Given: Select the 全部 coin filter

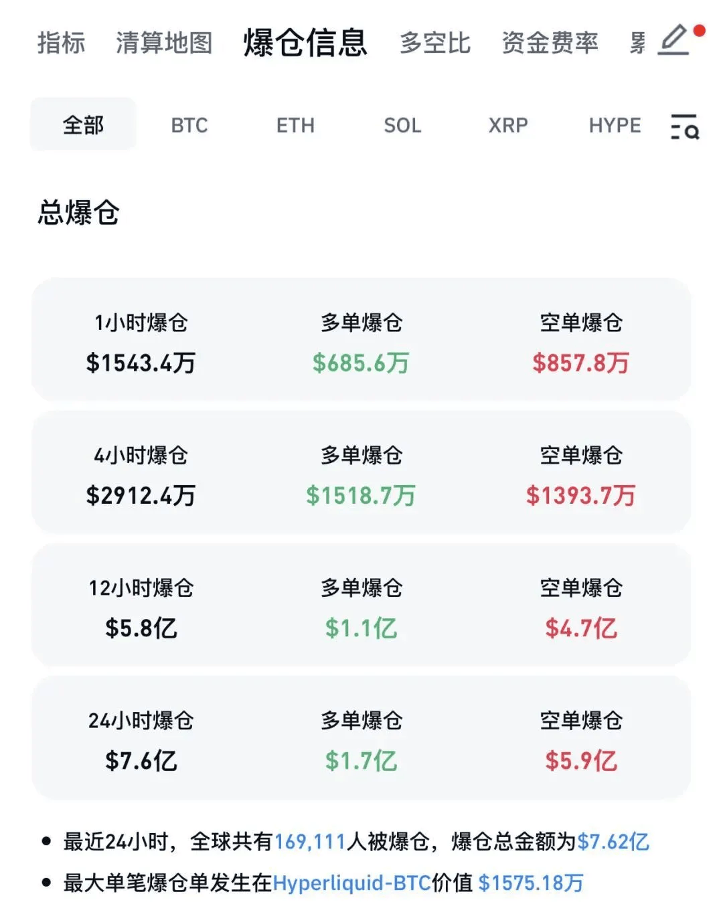Looking at the screenshot, I should click(84, 125).
